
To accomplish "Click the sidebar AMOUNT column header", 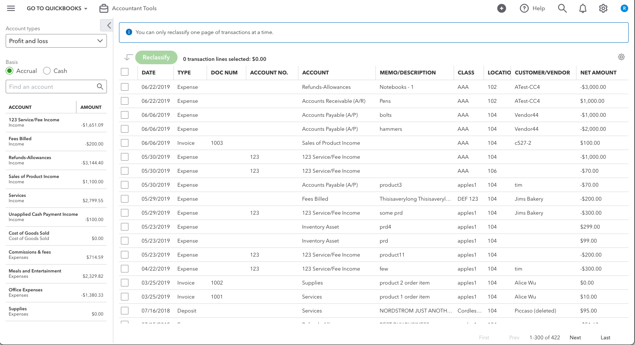I will tap(91, 107).
